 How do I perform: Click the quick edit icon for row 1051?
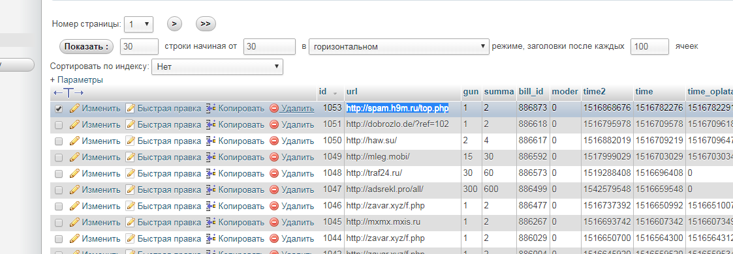(131, 125)
